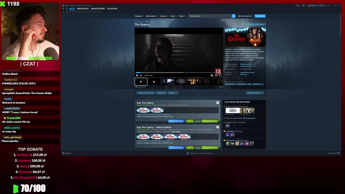Click Dodaj grę at the bottom left
This screenshot has width=345, height=194.
pos(67,153)
